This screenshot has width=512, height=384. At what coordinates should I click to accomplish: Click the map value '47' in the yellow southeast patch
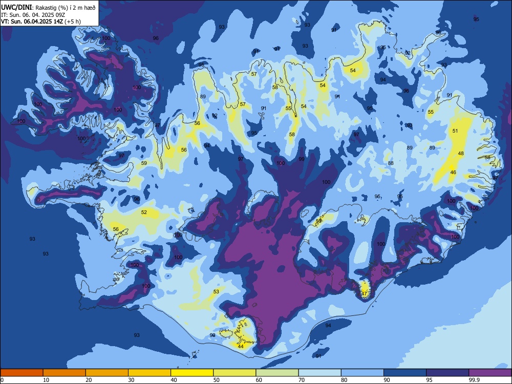coord(365,293)
